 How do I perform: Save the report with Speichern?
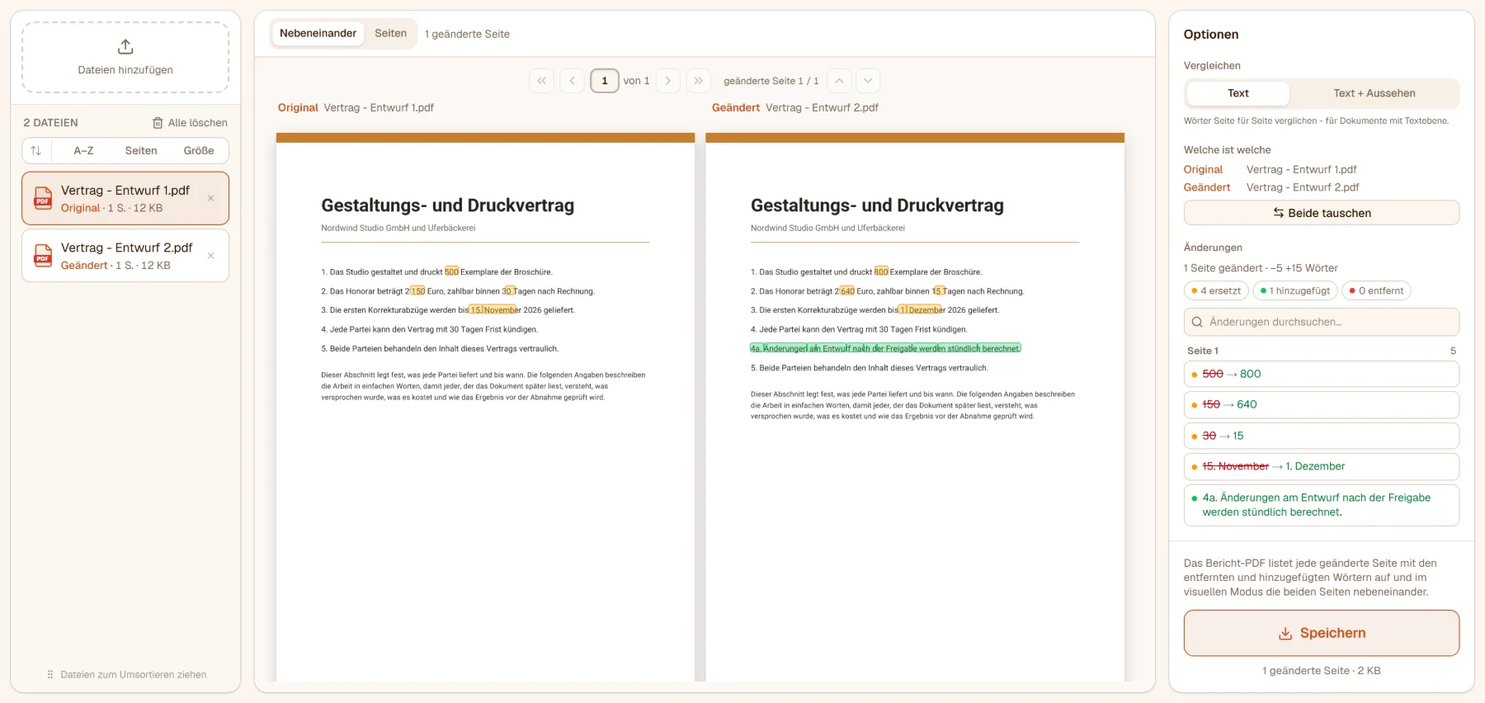tap(1321, 634)
